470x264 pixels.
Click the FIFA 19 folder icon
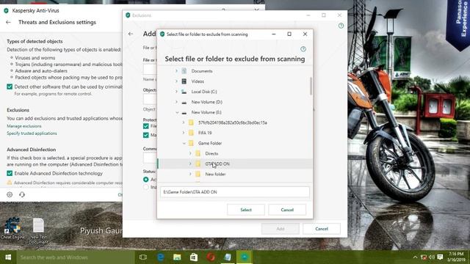click(191, 133)
